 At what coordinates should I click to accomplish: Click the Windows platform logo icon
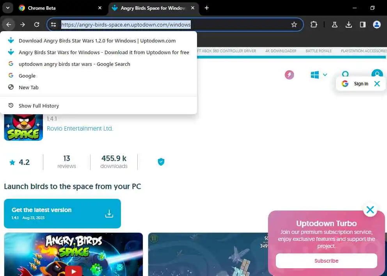pos(315,75)
